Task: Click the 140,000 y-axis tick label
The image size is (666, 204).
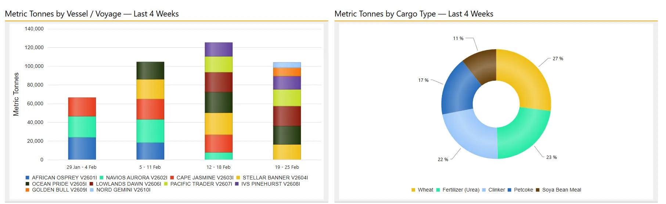Action: 34,29
